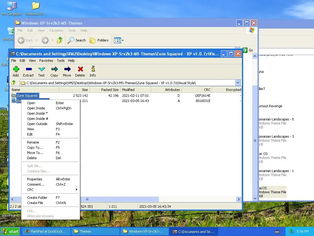Choose Open Outside in context menu

[51, 124]
